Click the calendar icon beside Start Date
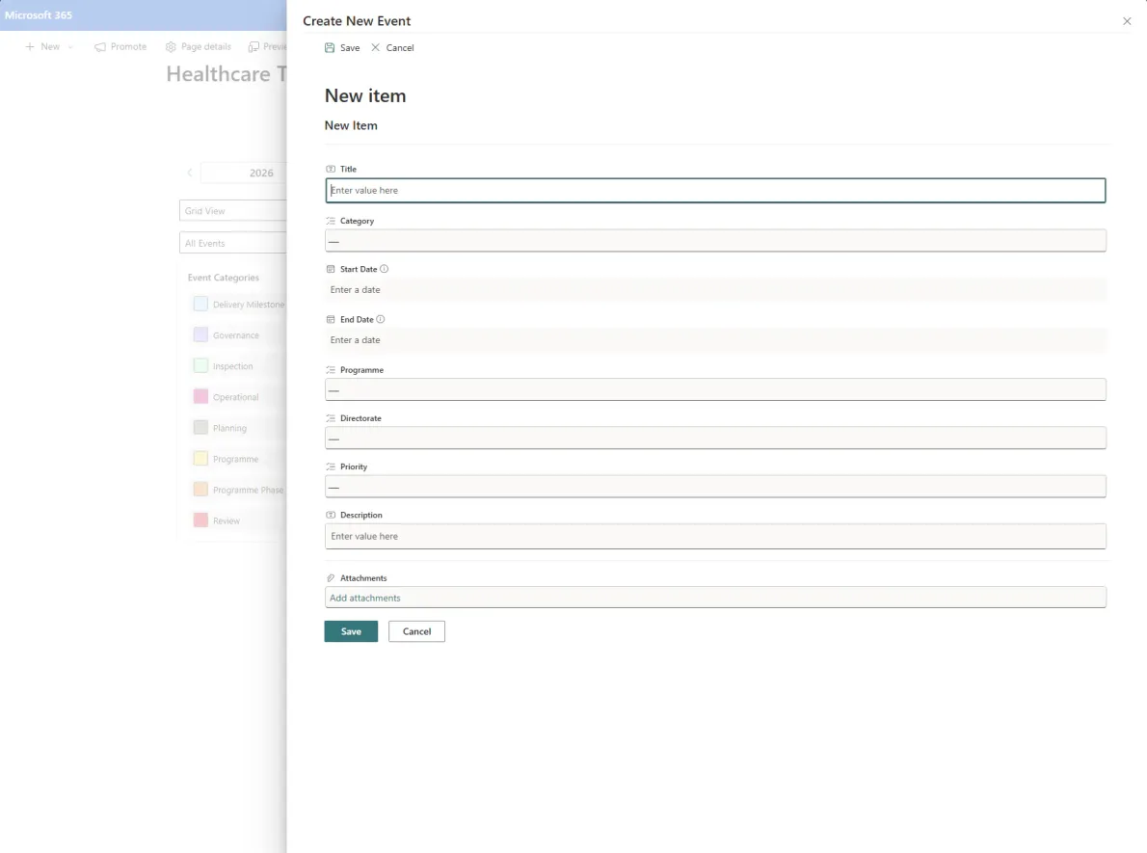This screenshot has height=853, width=1147. tap(331, 269)
